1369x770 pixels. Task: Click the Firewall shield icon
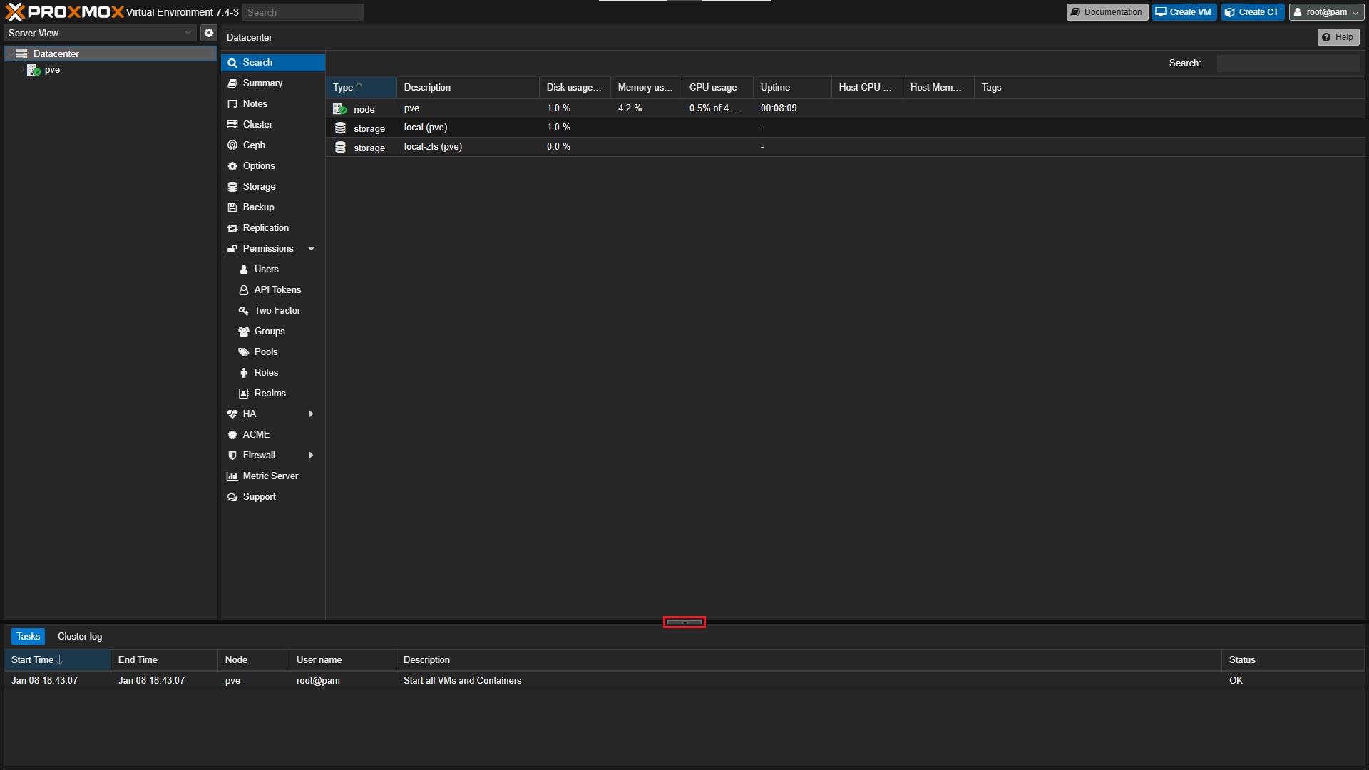(232, 455)
